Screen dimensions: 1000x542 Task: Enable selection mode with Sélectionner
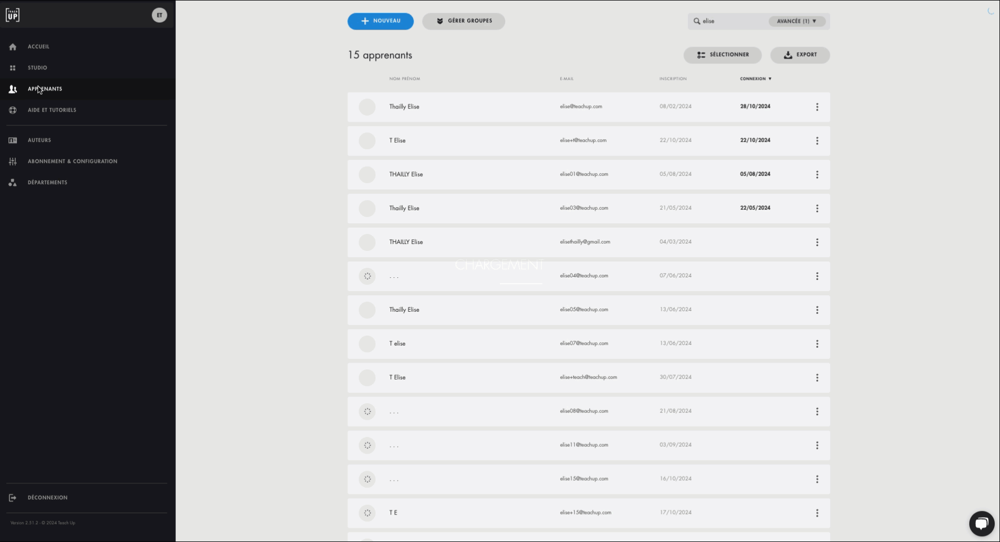[x=722, y=55]
